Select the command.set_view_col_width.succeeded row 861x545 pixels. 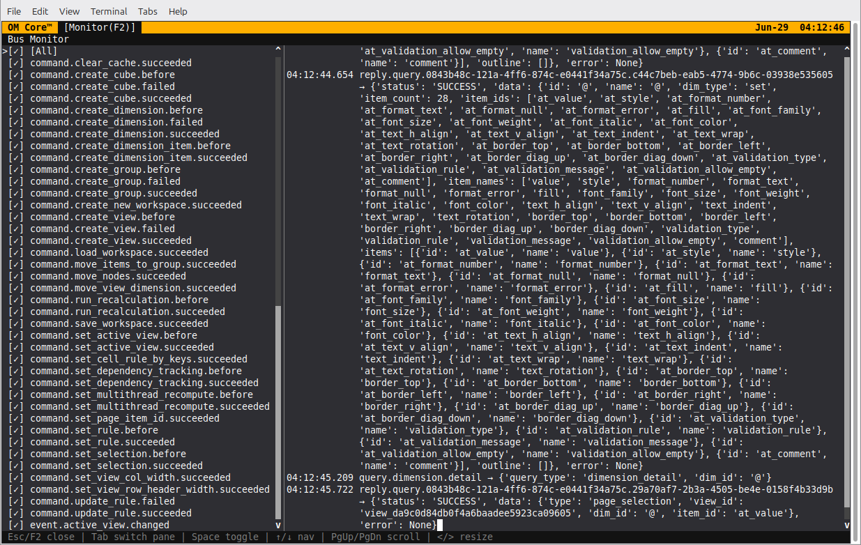139,477
